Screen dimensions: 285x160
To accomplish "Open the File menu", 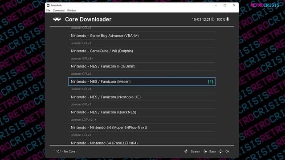I will pos(48,11).
